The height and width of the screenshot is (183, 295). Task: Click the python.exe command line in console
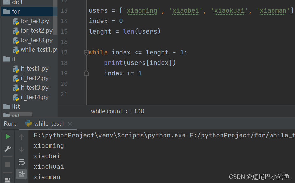(x=164, y=136)
